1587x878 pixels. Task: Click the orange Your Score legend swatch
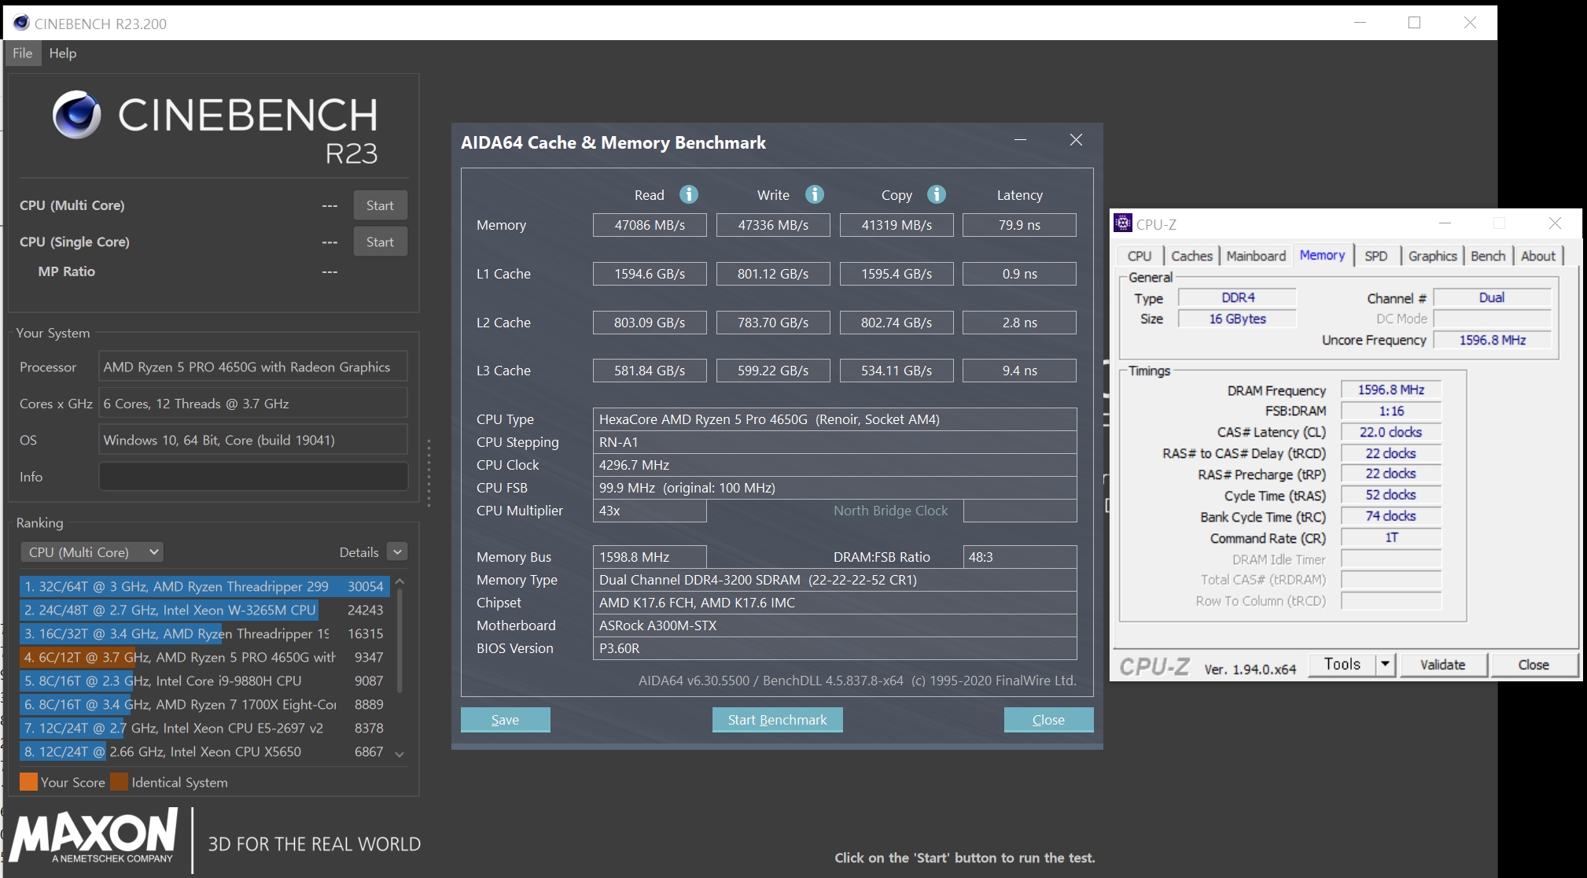point(28,782)
